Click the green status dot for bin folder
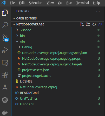Screen dimensions: 105x116 pos(99,36)
